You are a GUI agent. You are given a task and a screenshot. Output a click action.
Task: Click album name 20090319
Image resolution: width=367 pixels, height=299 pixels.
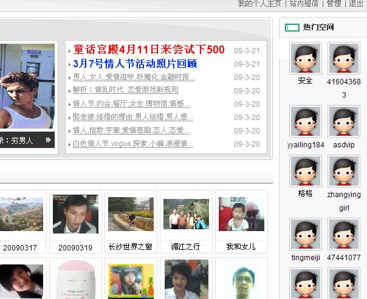[75, 247]
